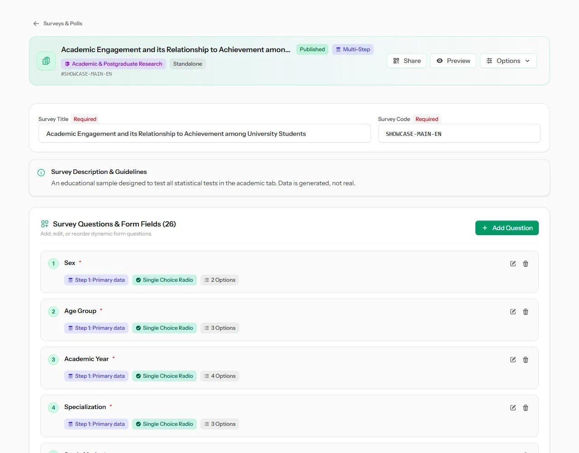Screen dimensions: 579x453
Task: Delete the Specialization question
Action: point(526,408)
